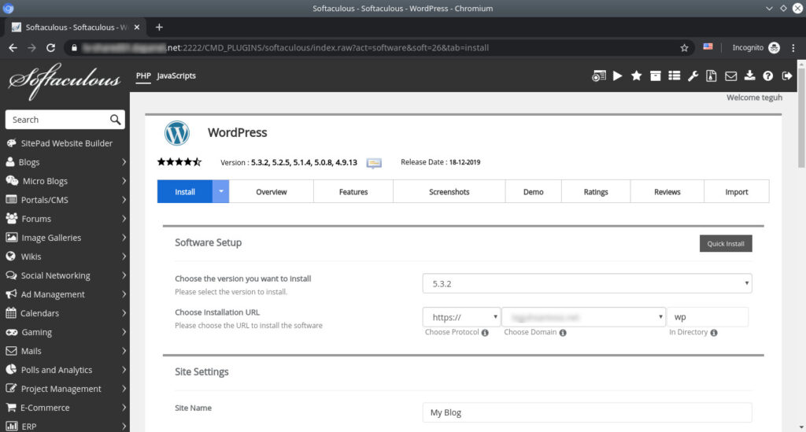This screenshot has height=432, width=806.
Task: Go back in browser history
Action: coord(13,48)
